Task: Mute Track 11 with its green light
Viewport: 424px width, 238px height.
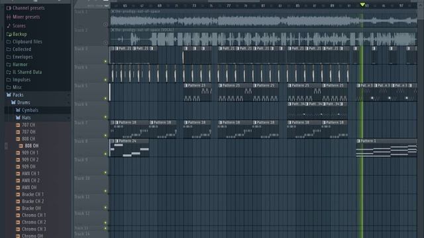Action: 105,208
